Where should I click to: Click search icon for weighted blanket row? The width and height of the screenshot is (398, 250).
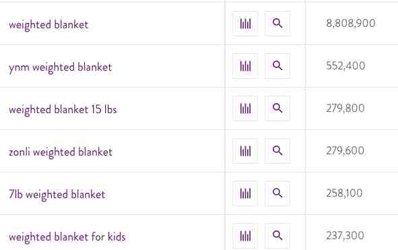[x=277, y=24]
